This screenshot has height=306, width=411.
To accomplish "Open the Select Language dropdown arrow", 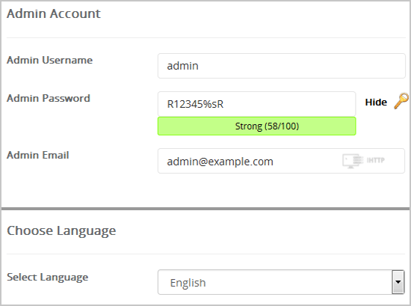I will tap(398, 282).
